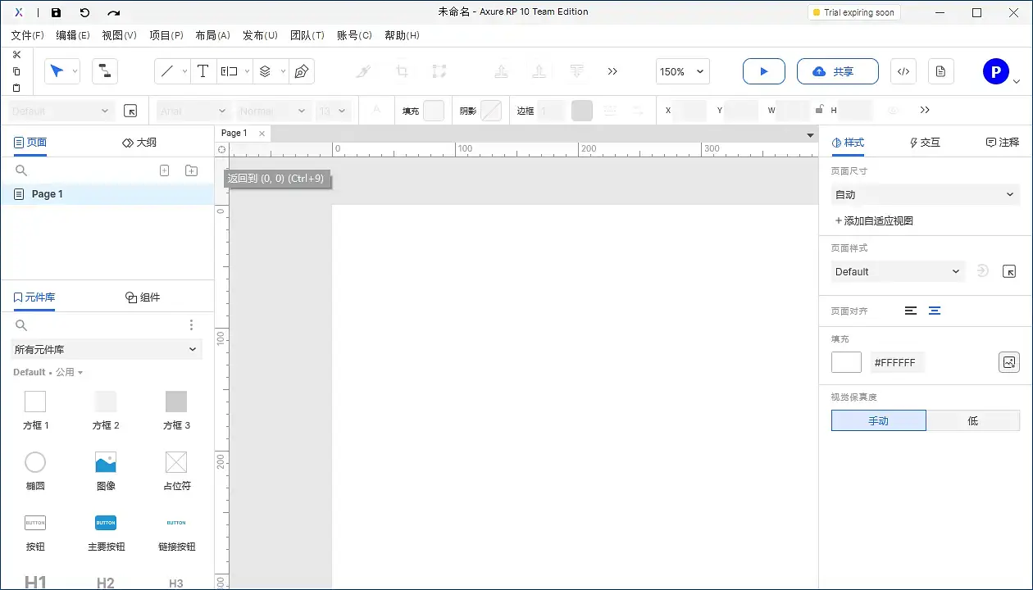The height and width of the screenshot is (590, 1033).
Task: Open the 所有元件库 library dropdown
Action: click(107, 349)
